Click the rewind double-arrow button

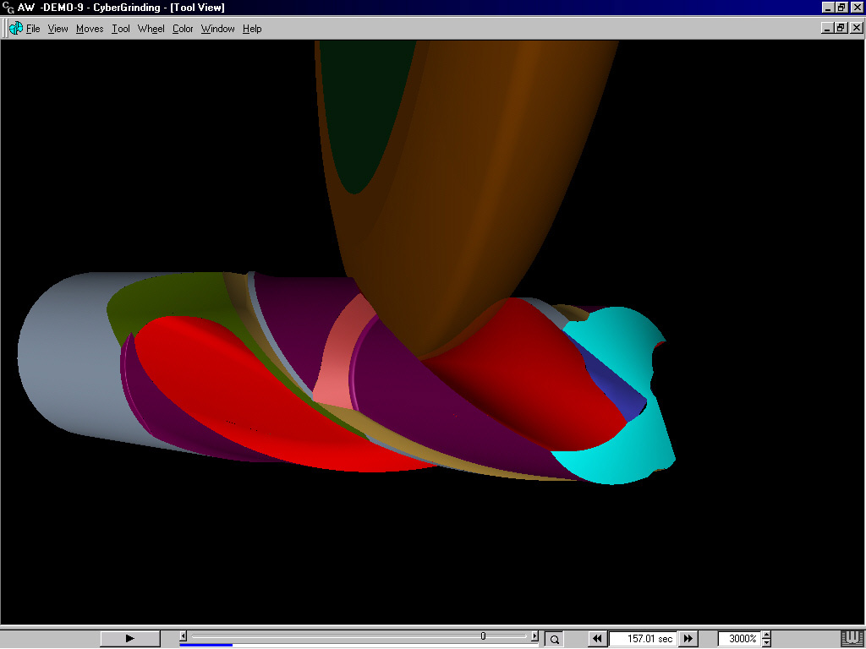coord(597,639)
